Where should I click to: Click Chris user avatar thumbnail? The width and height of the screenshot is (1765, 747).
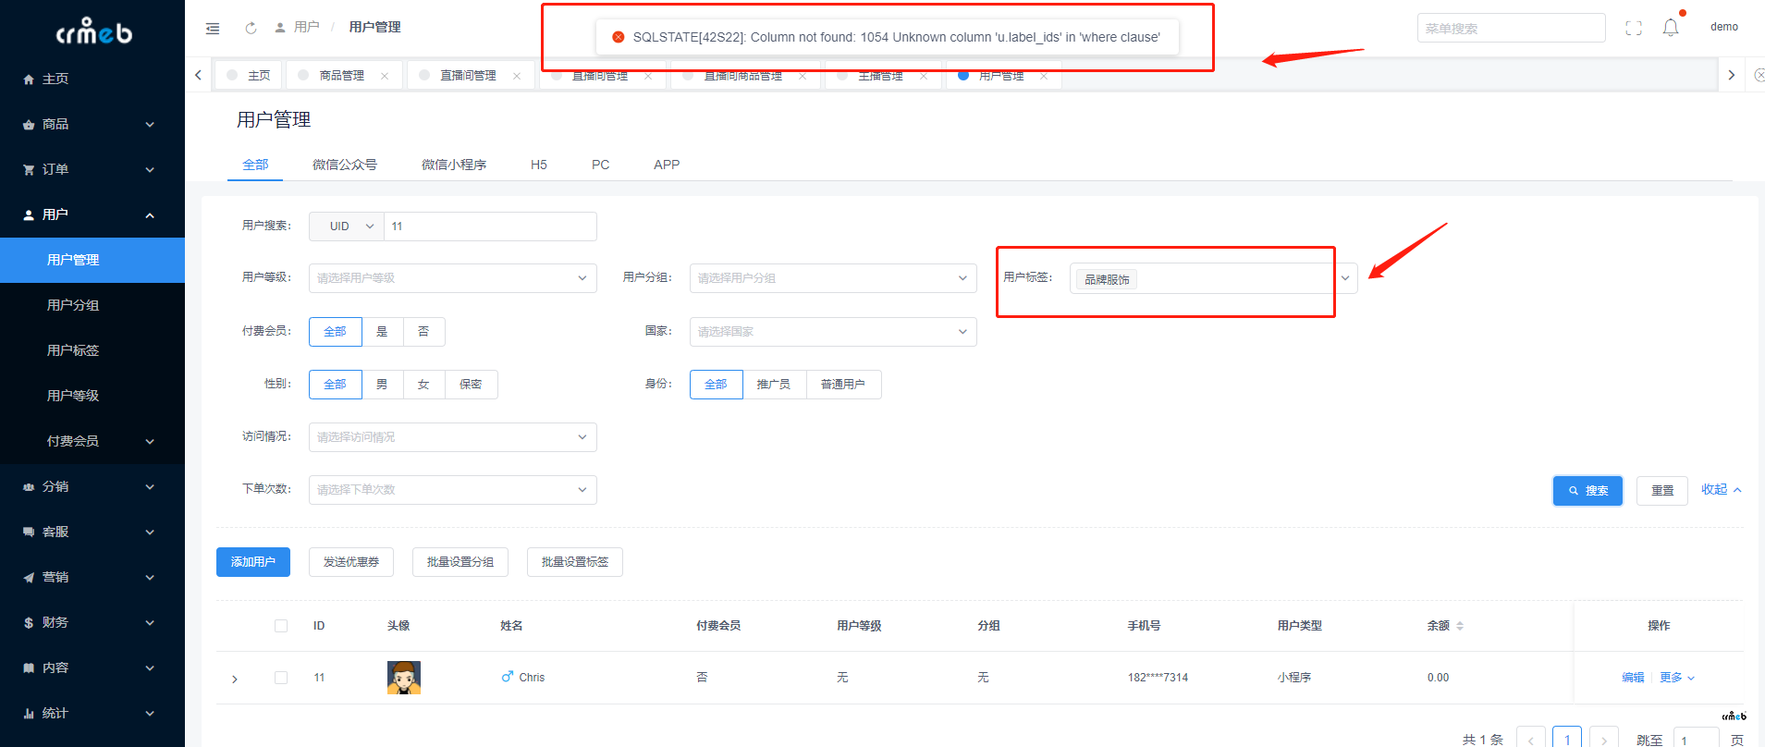[x=404, y=678]
